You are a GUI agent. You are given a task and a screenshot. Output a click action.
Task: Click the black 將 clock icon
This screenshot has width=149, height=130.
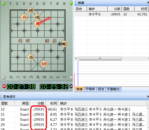(x=71, y=86)
